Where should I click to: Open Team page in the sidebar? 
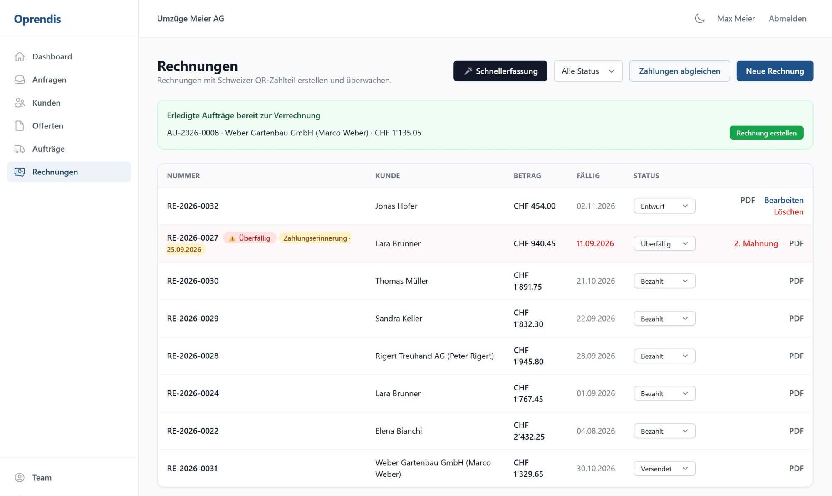point(69,478)
